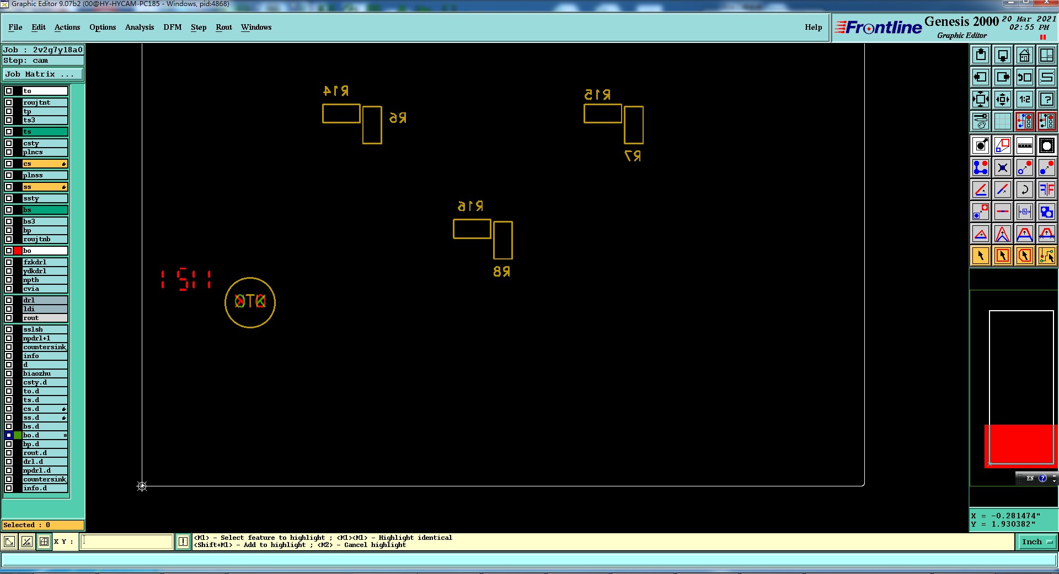
Task: Open the Edit menu
Action: tap(39, 27)
